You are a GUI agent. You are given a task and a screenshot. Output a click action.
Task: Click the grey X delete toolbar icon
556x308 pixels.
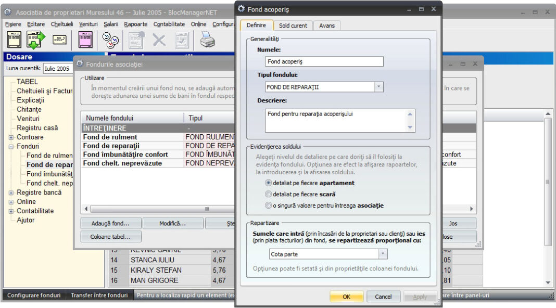click(159, 40)
